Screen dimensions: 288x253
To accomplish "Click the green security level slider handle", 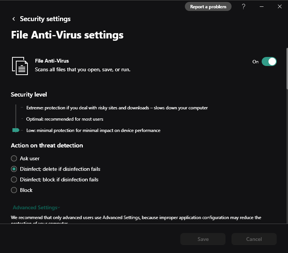I will pyautogui.click(x=16, y=130).
